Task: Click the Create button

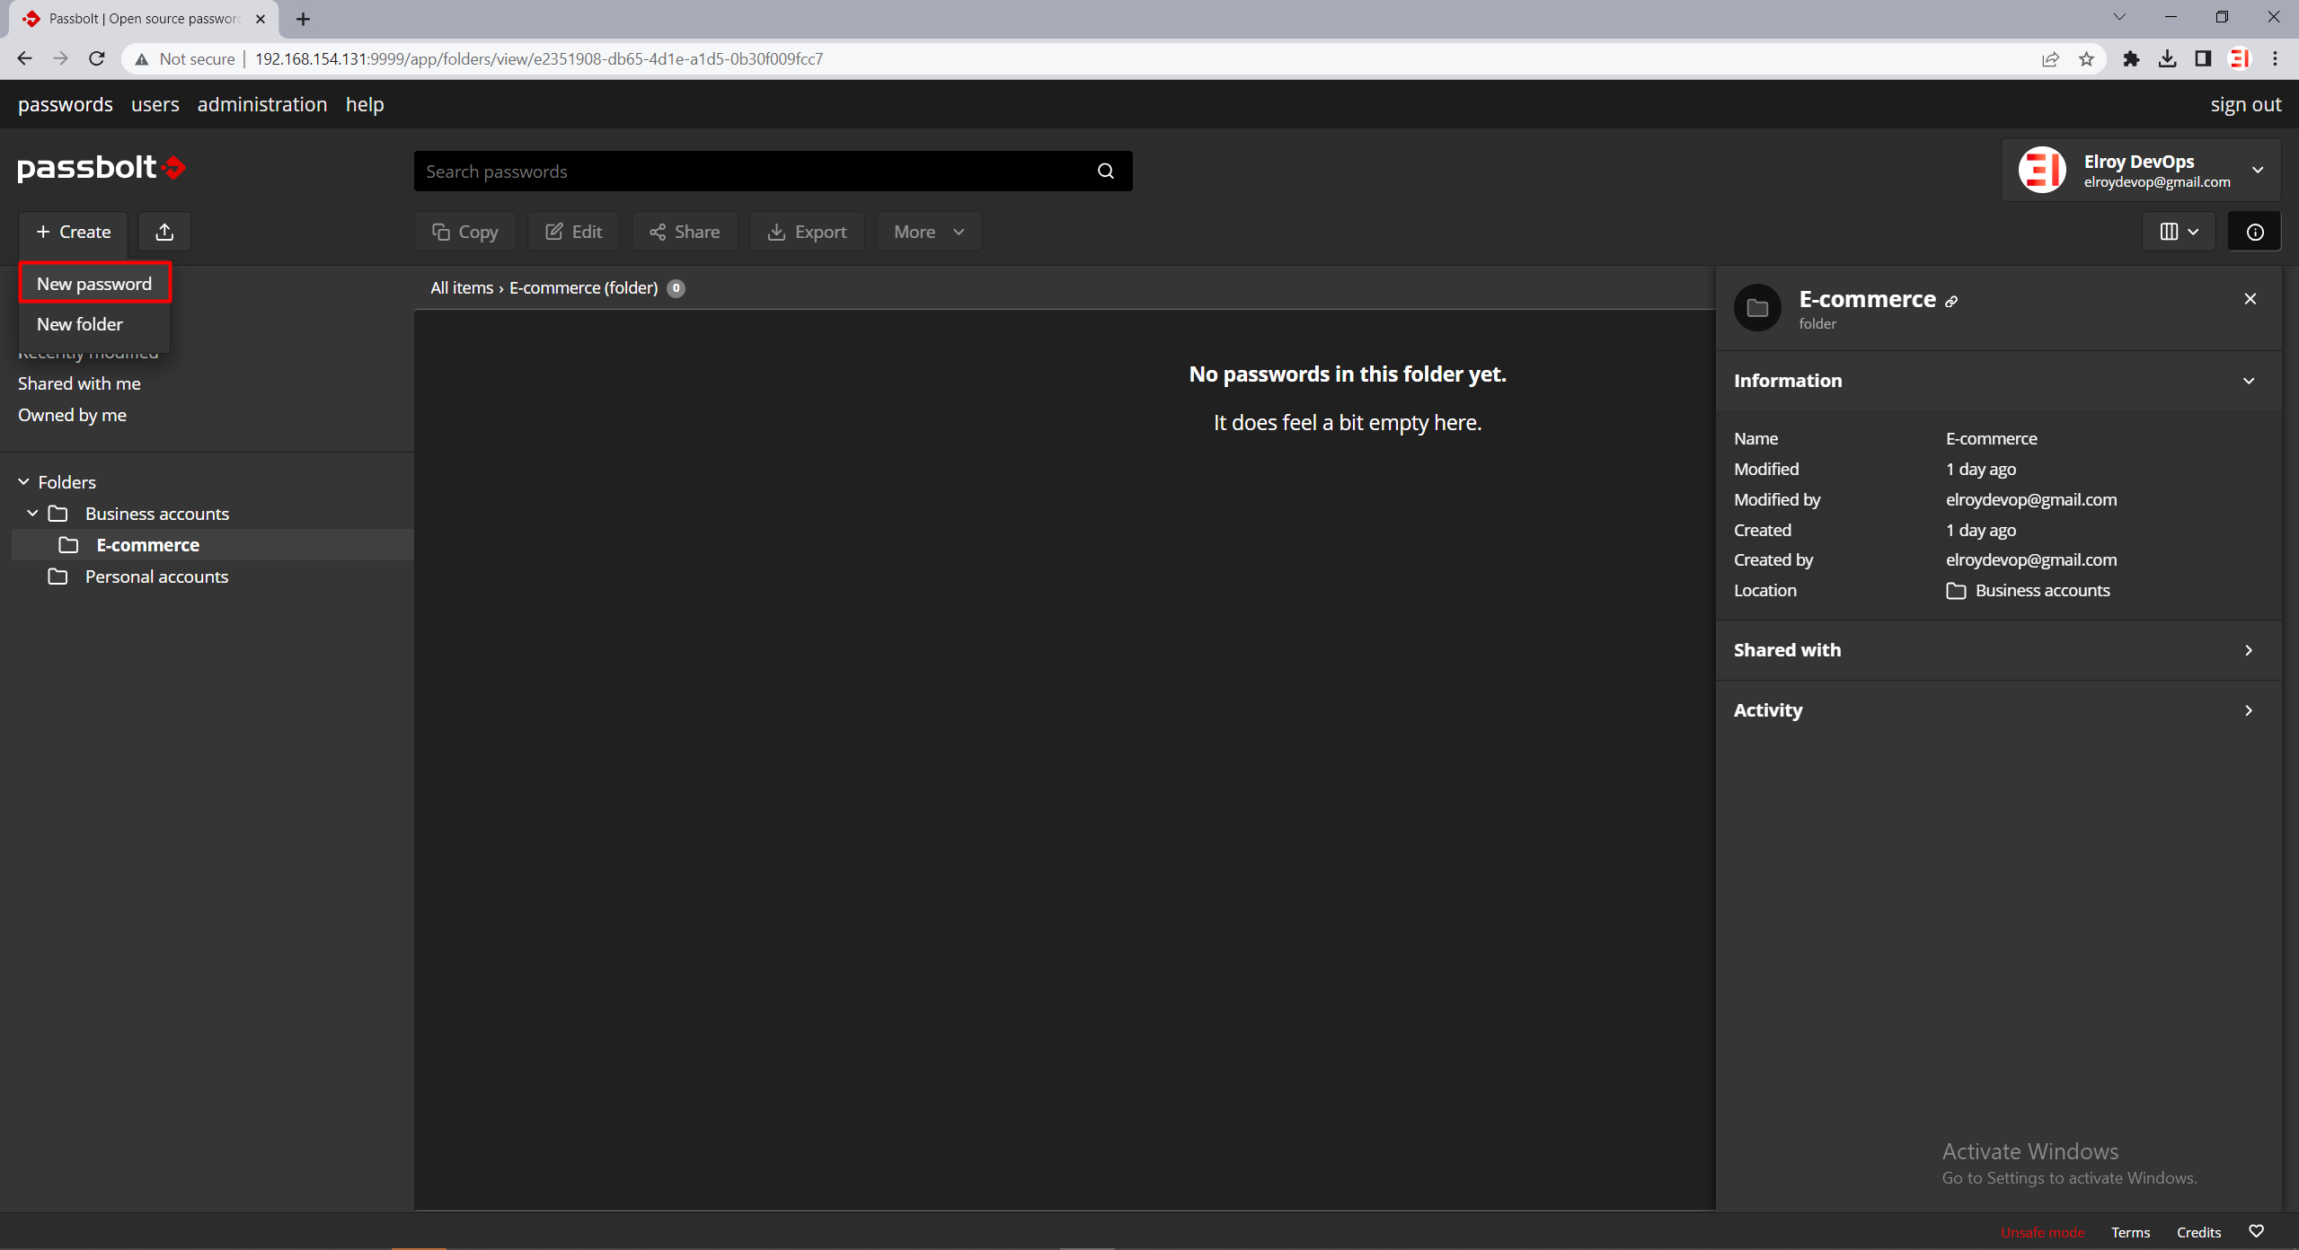Action: (74, 232)
